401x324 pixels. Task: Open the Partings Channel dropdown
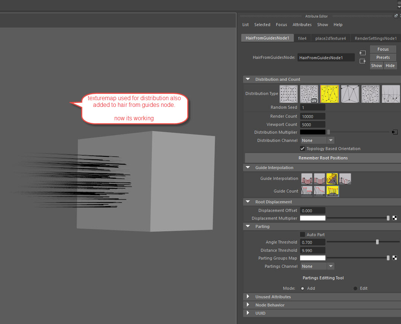click(x=317, y=267)
